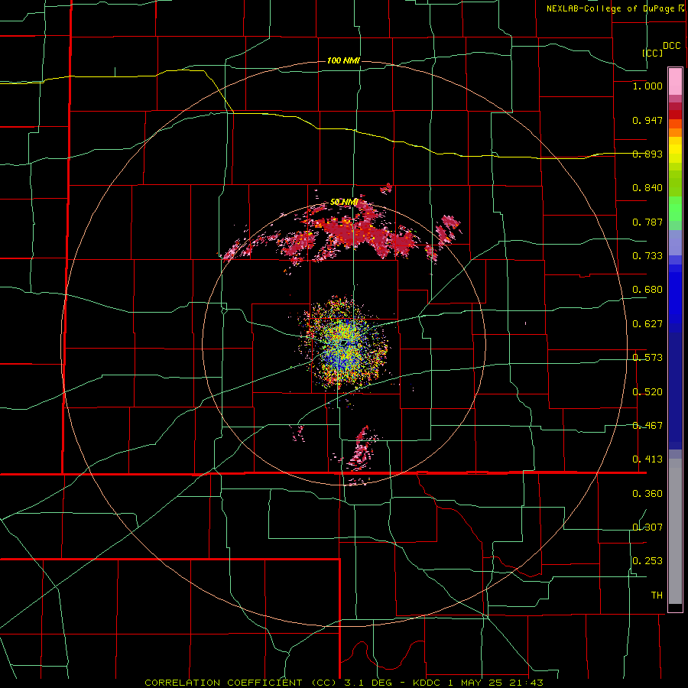Click the DCC label above the color scale

[672, 46]
